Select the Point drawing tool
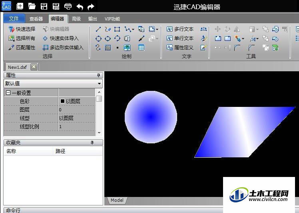 pyautogui.click(x=118, y=48)
